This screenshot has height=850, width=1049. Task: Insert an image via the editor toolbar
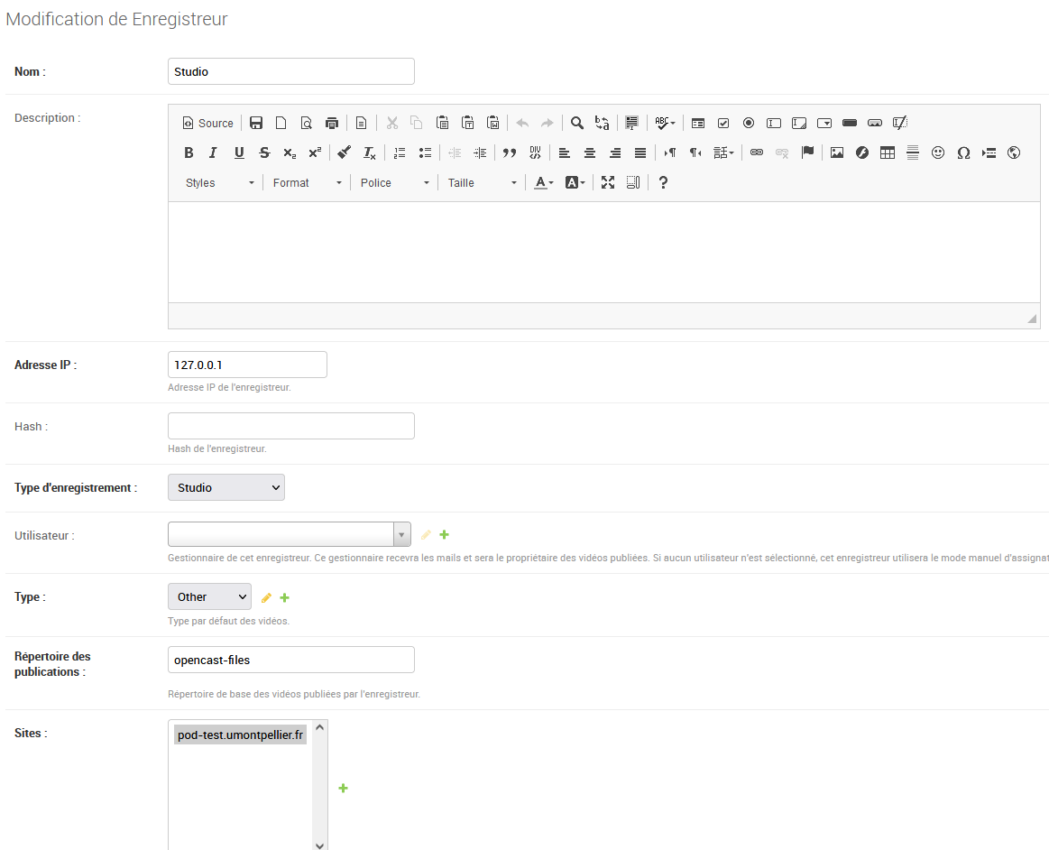(x=837, y=152)
